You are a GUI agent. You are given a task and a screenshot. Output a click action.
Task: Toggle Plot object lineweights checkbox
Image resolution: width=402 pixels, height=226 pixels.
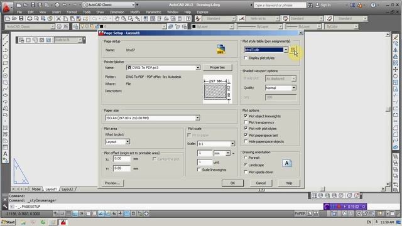246,116
